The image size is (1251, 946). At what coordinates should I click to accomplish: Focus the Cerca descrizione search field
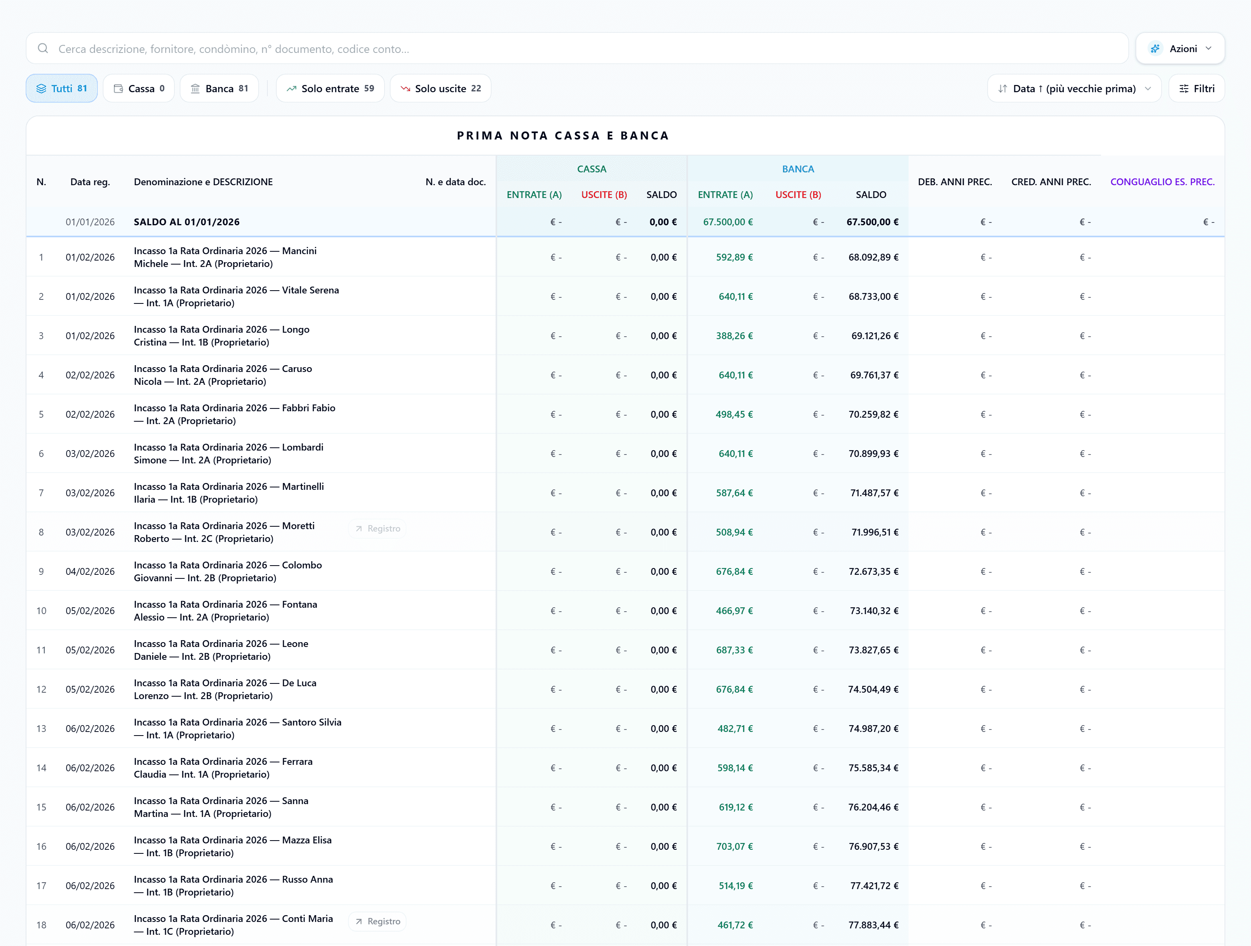(577, 49)
